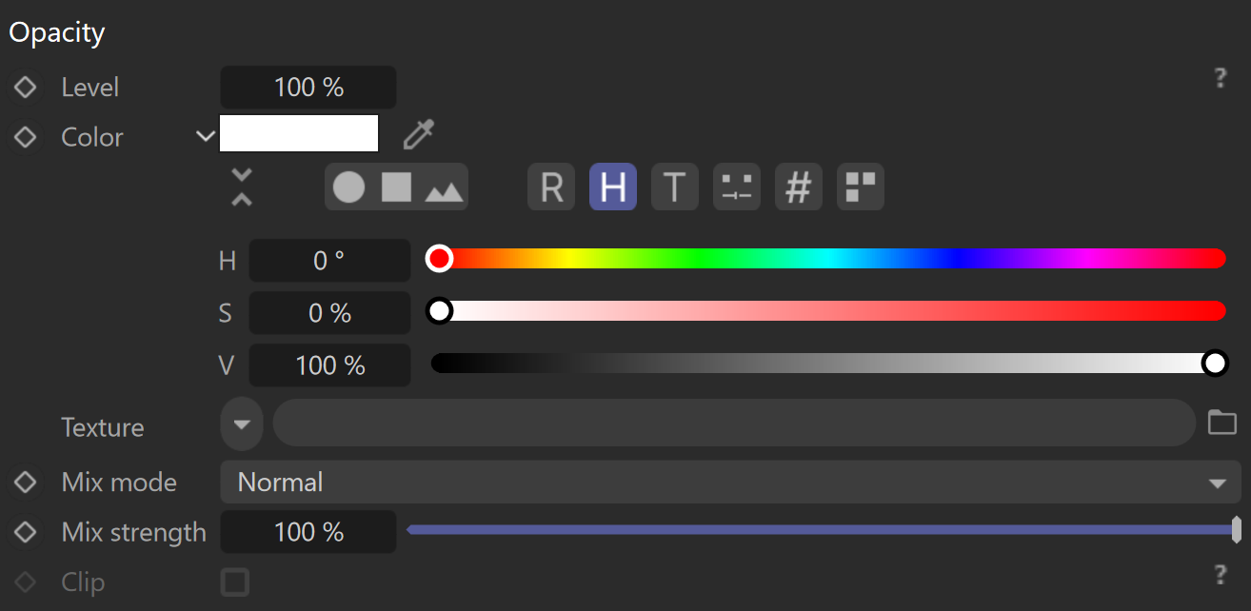This screenshot has height=611, width=1251.
Task: Open the Texture dropdown arrow
Action: point(242,424)
